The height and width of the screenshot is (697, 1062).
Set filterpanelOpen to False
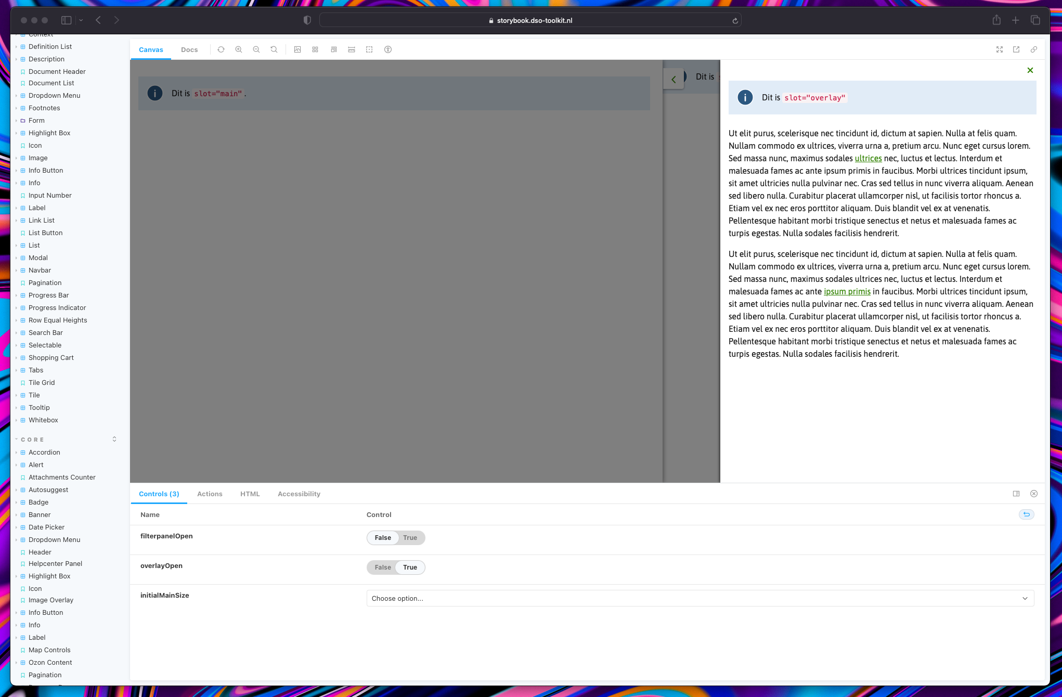(x=383, y=538)
